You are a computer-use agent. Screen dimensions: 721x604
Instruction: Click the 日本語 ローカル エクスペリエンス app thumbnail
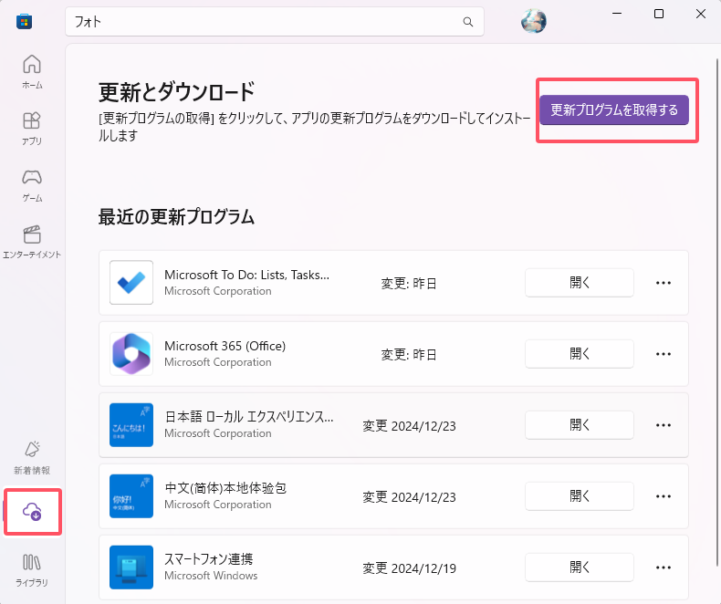point(131,425)
